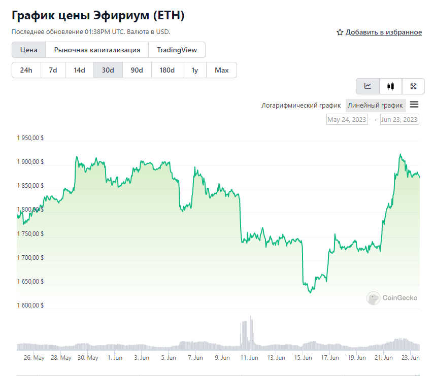
Task: Click the "15. Jun" date axis label
Action: point(303,357)
